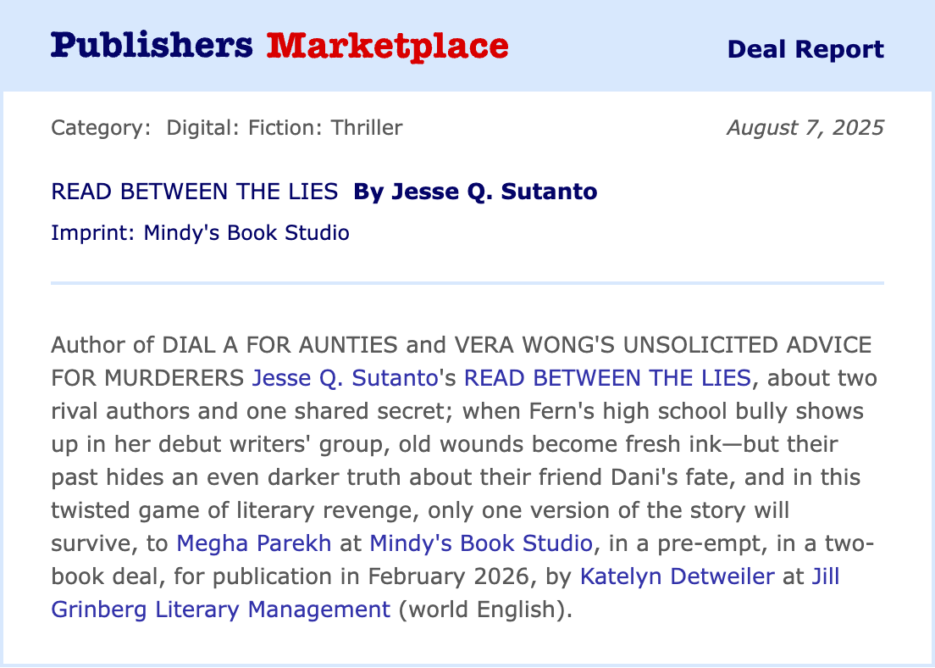This screenshot has height=668, width=935.
Task: Click the word Marketplace in red
Action: 387,46
